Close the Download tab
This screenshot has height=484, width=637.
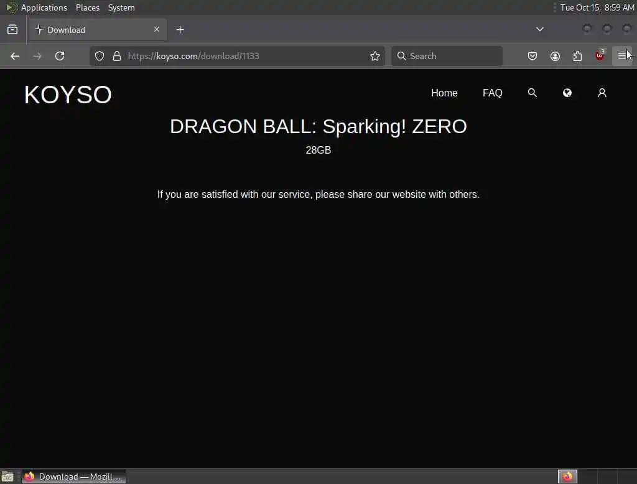point(157,29)
